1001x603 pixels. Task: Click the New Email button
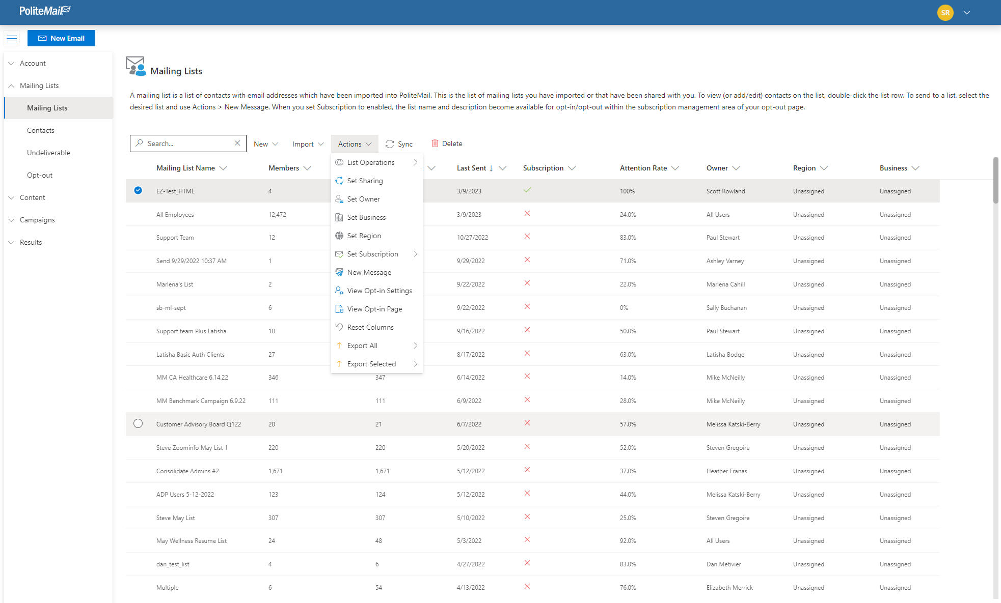[61, 38]
